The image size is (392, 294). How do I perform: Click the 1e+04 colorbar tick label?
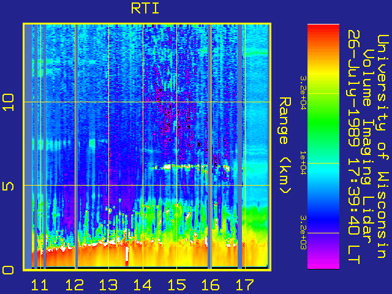point(303,163)
